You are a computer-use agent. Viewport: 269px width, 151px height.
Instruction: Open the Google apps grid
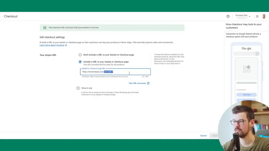coord(257,16)
